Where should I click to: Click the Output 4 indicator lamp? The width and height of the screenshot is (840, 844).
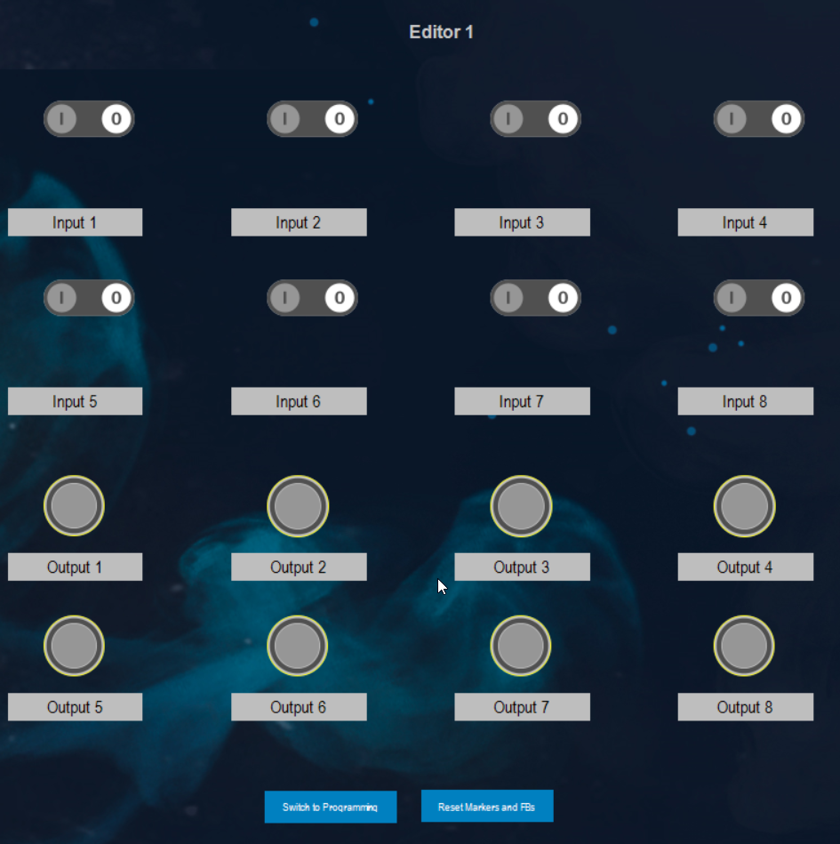[744, 505]
